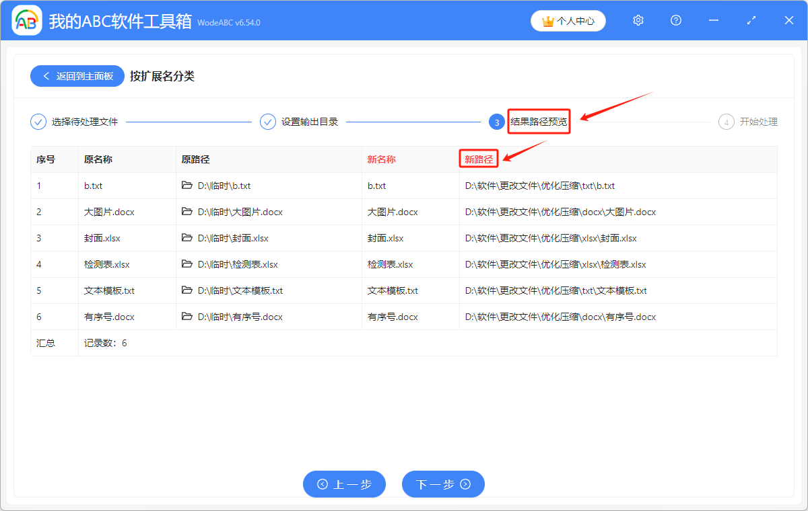Open the help question-mark icon

coord(675,20)
